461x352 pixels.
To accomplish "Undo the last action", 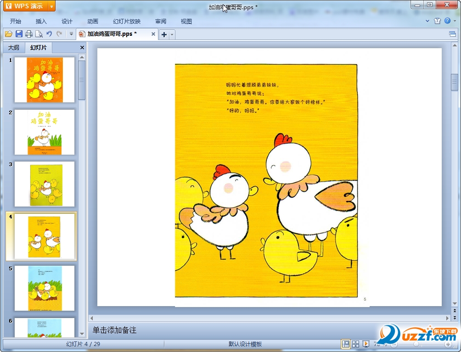I will [x=49, y=34].
